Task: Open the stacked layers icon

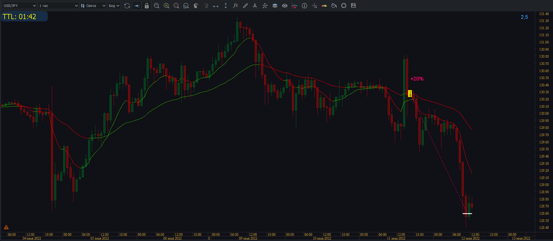Action: [275, 6]
